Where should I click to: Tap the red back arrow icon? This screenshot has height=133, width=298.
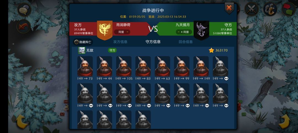23,26
